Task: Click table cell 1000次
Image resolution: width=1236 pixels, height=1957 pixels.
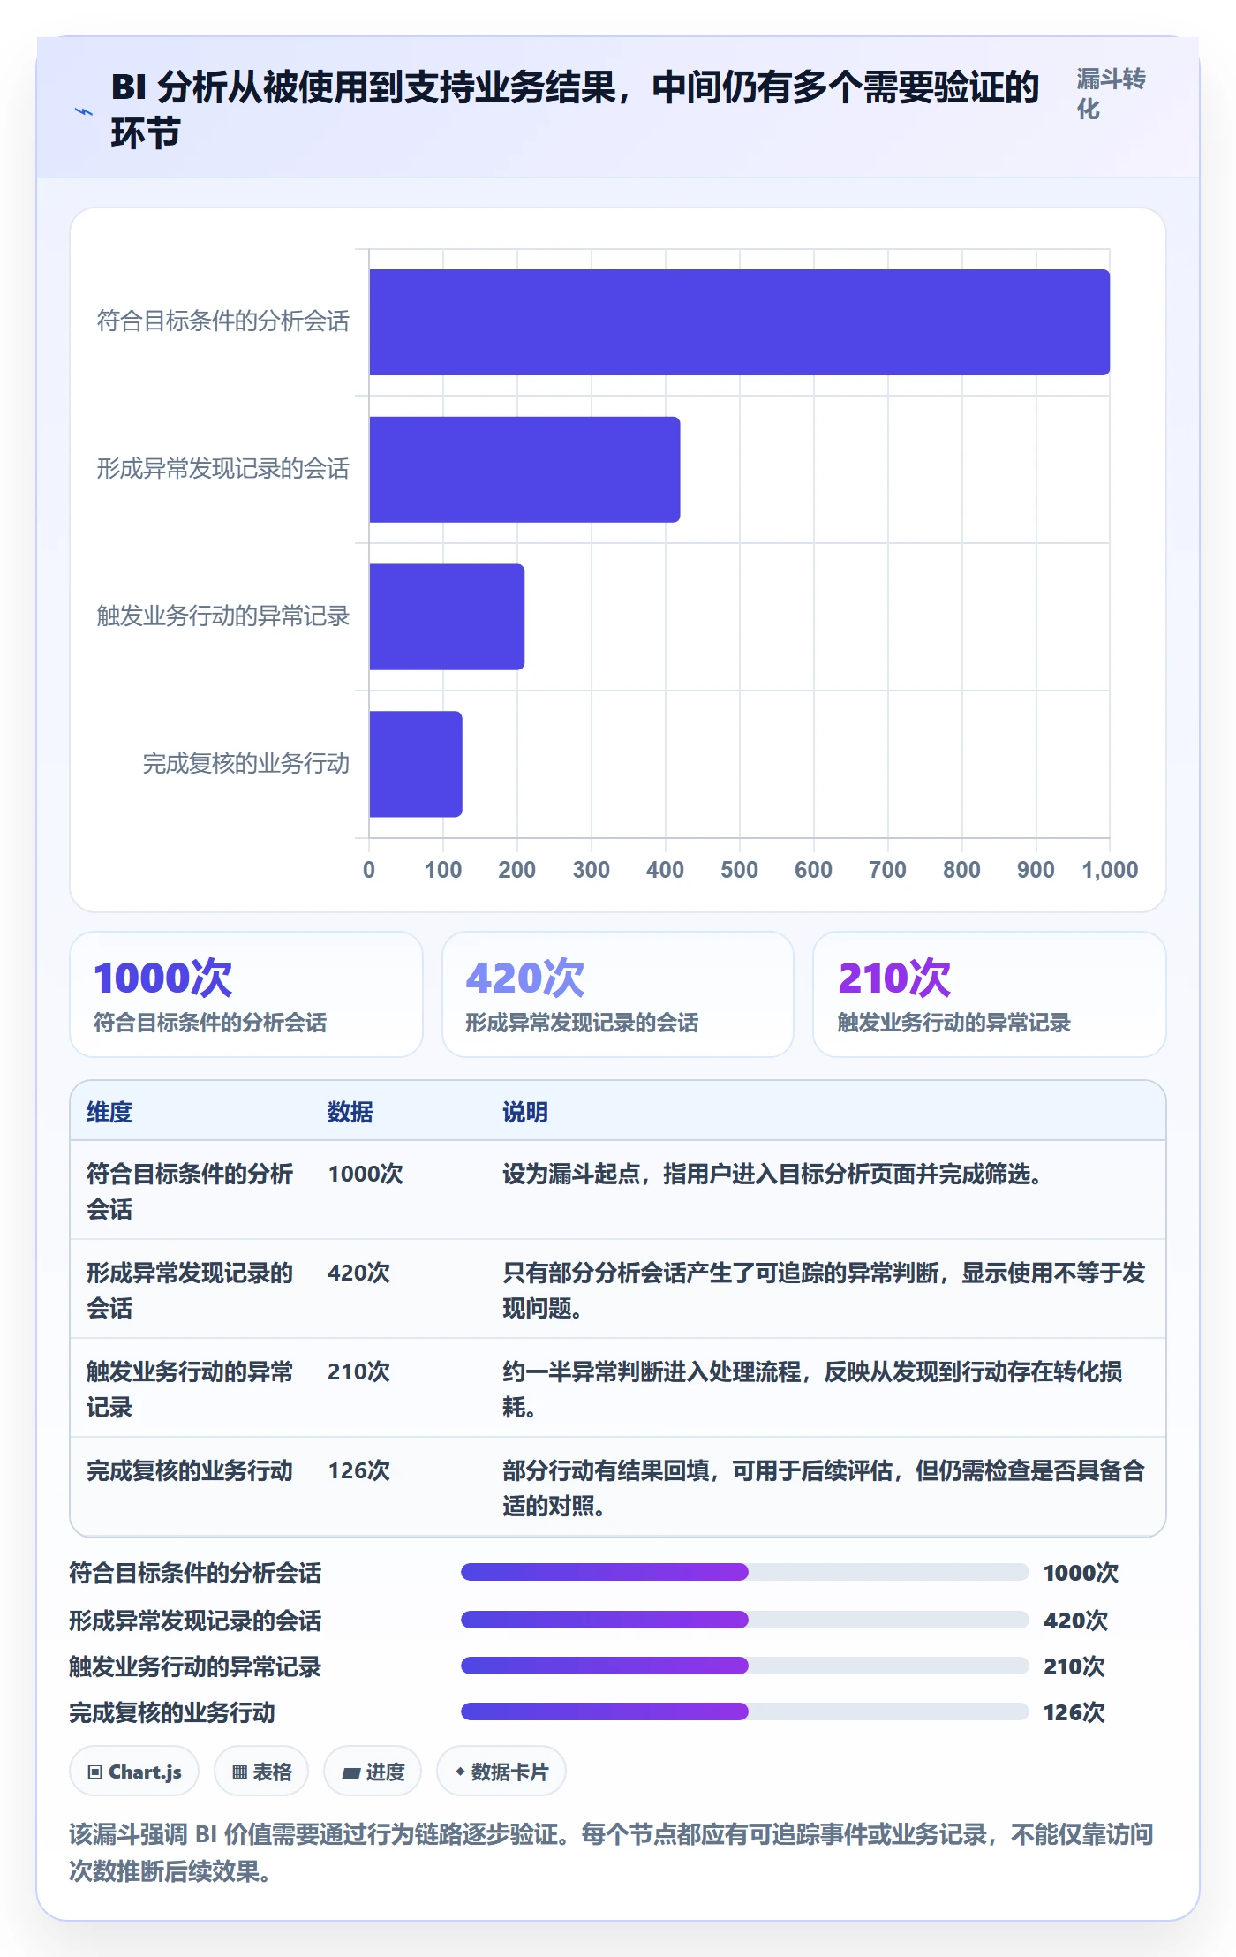Action: click(366, 1174)
